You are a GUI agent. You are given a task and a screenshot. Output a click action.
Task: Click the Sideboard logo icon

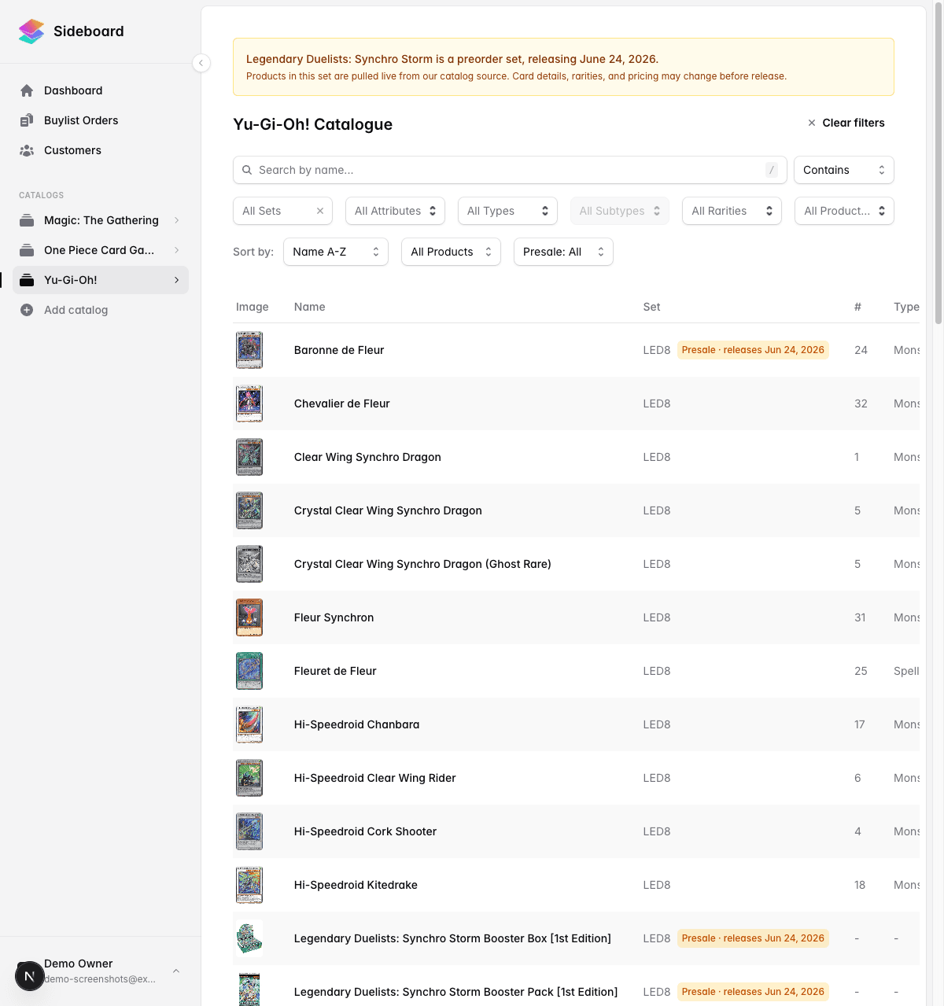tap(31, 31)
